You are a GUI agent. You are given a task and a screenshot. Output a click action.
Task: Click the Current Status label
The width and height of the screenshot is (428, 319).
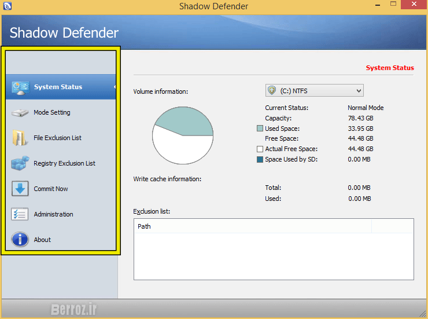coord(287,108)
